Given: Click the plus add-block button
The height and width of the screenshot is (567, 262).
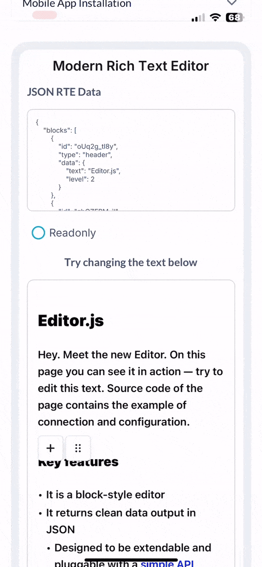Looking at the screenshot, I should pyautogui.click(x=50, y=448).
